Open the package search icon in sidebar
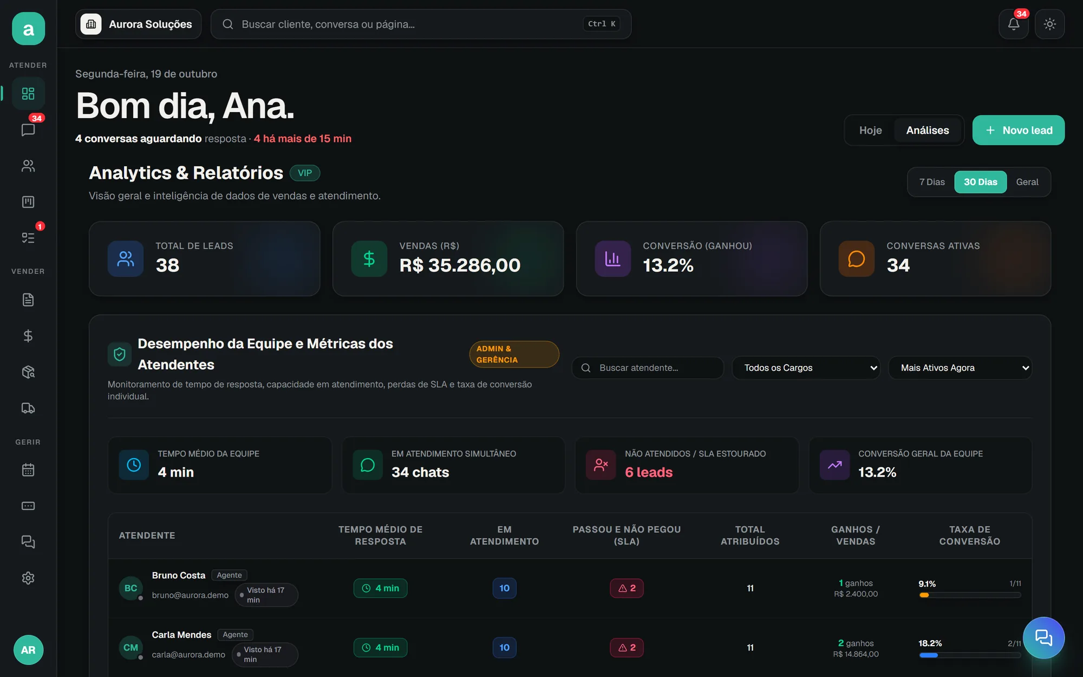Viewport: 1083px width, 677px height. pos(28,372)
